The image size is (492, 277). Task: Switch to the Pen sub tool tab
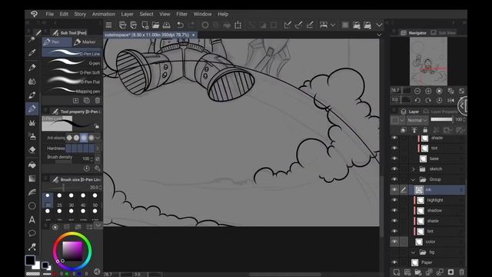(57, 42)
